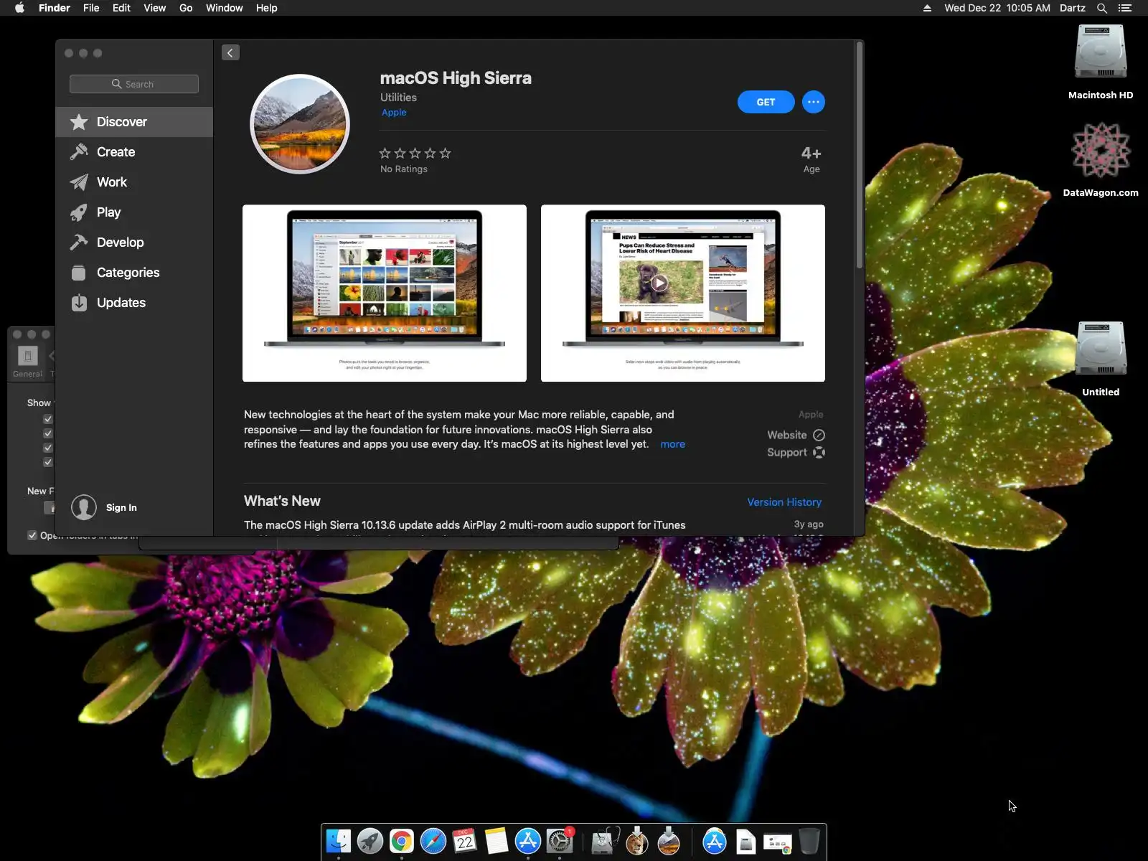Open System Preferences from the Dock
This screenshot has width=1148, height=861.
(560, 841)
